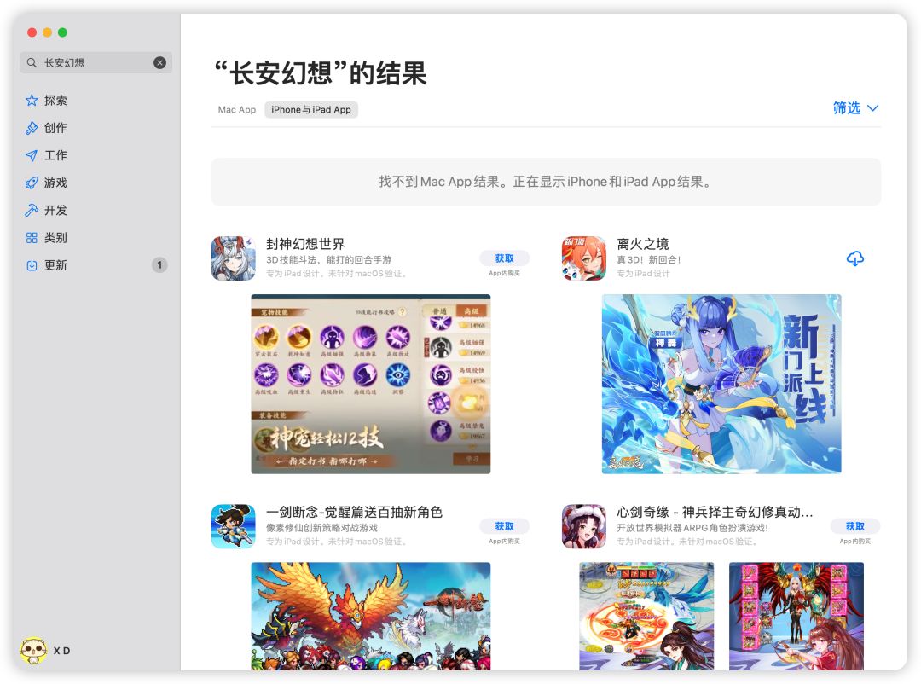
Task: Open the 创作 paintbrush icon section
Action: pos(32,128)
